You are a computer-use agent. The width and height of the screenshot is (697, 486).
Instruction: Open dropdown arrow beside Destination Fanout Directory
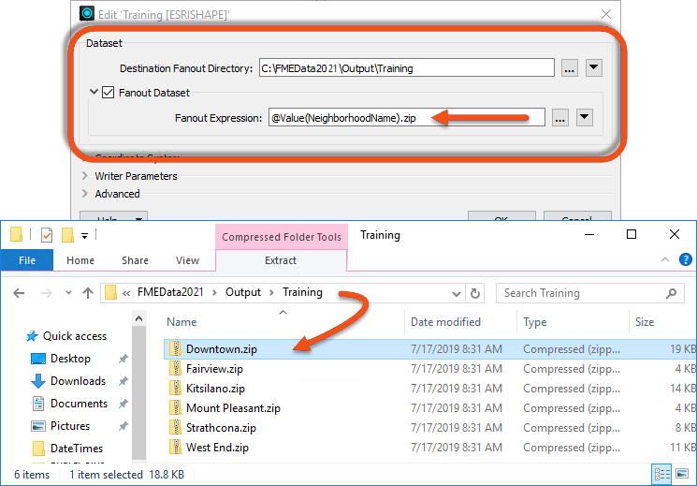click(593, 68)
